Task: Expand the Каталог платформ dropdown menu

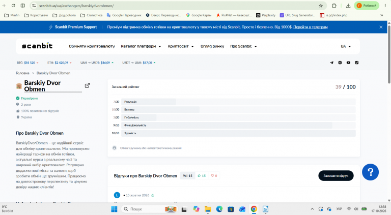Action: [141, 46]
